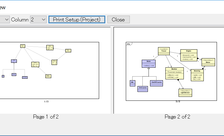This screenshot has width=224, height=136.
Task: Click the Monitor class box on page 2
Action: tap(174, 72)
